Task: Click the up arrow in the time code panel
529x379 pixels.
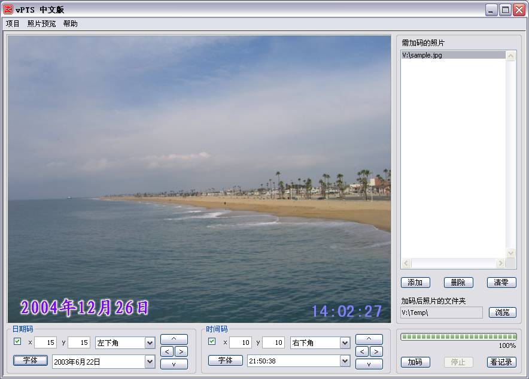Action: tap(369, 338)
